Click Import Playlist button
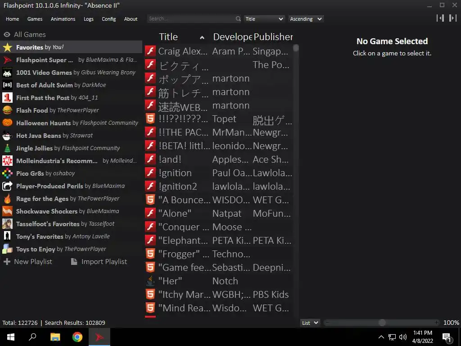The image size is (461, 346). 99,262
